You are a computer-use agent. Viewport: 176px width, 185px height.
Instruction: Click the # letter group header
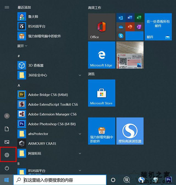tap(19, 56)
